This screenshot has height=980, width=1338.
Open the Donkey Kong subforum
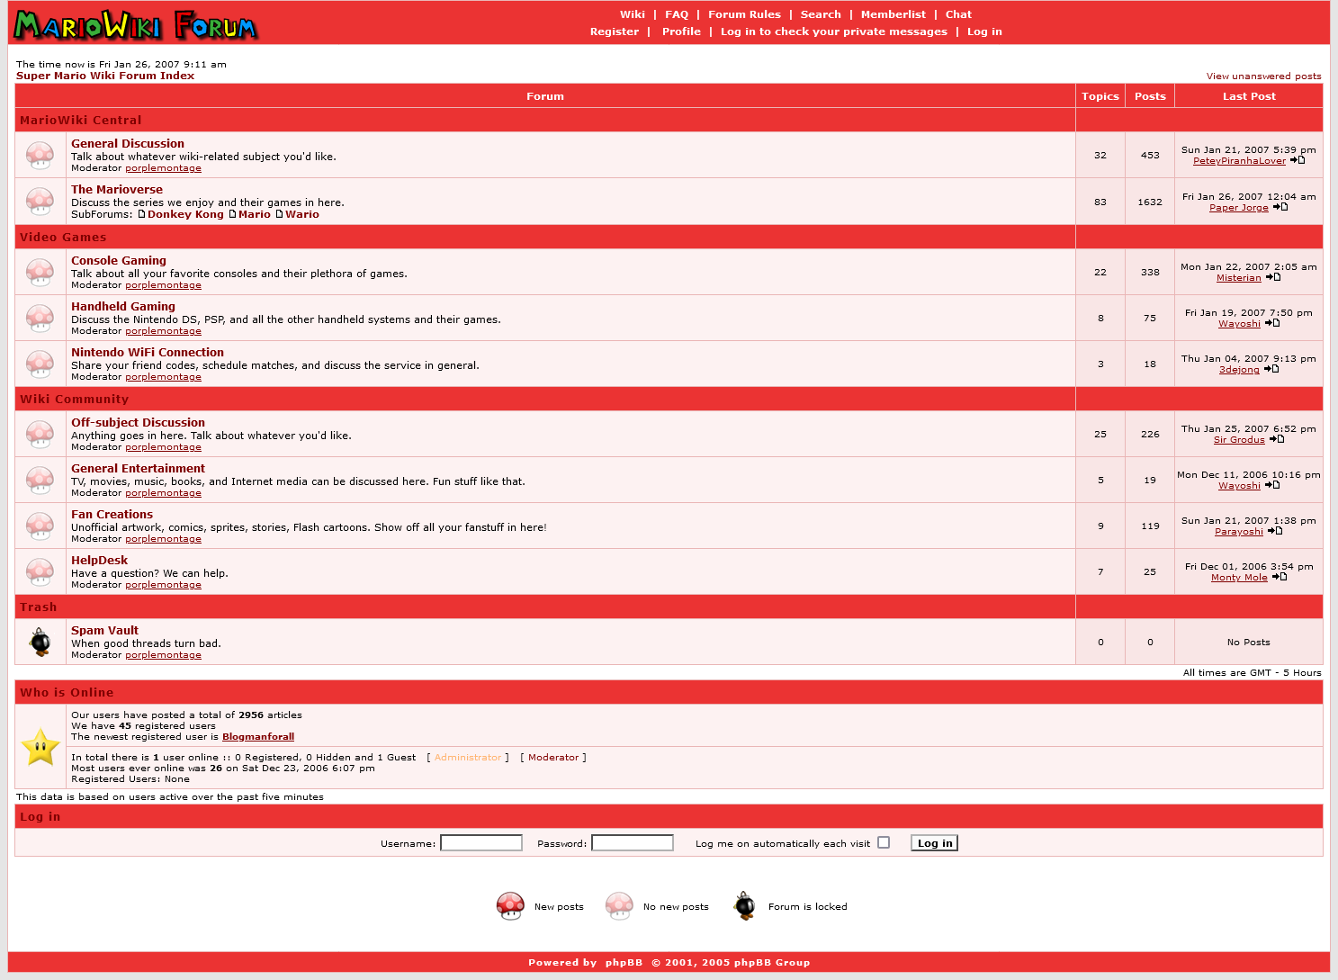point(185,214)
